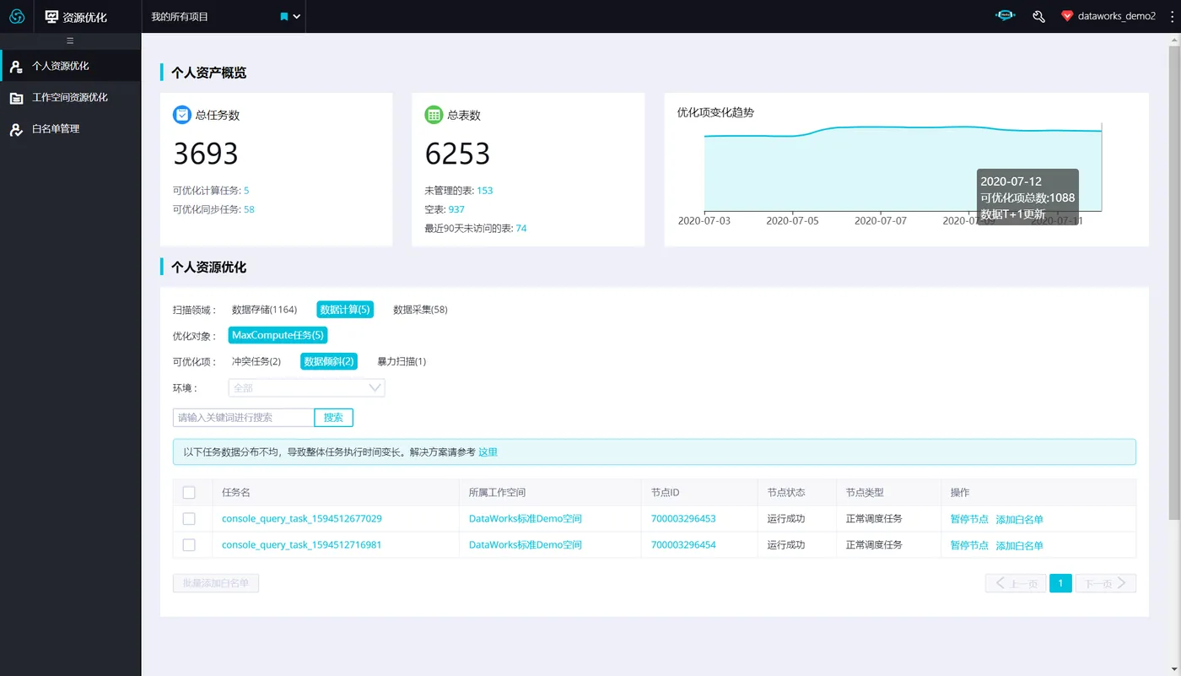
Task: Open the second row's DataWorks标准Demo空间 link
Action: (x=526, y=545)
